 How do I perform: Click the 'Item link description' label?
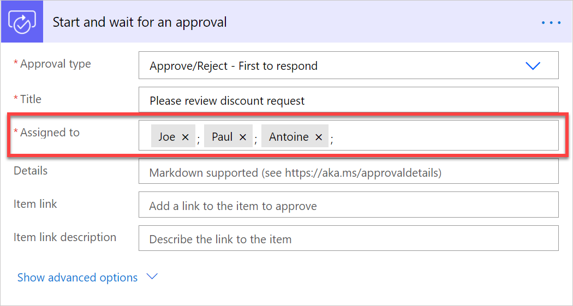coord(65,237)
